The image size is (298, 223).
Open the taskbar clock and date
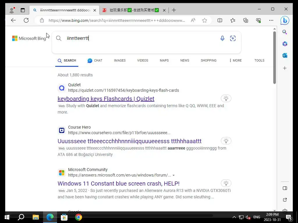[x=272, y=217]
